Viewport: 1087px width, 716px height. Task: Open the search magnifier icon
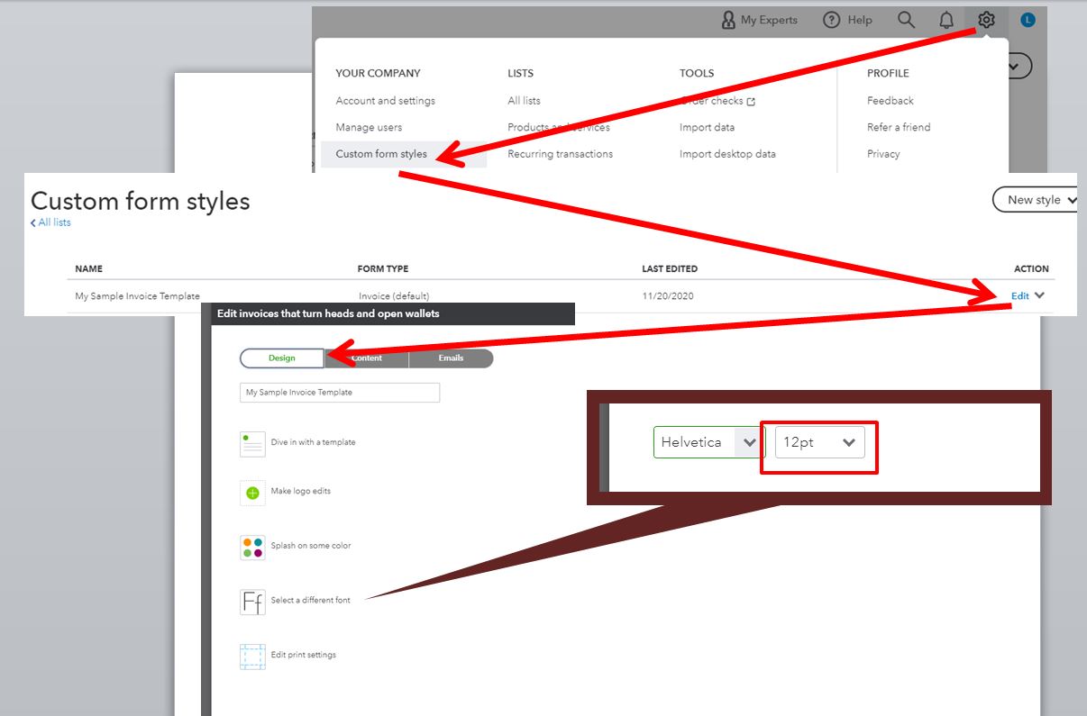click(906, 20)
